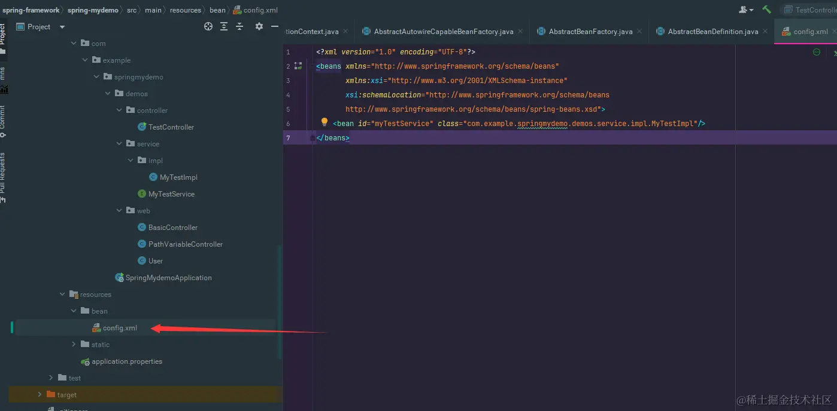The image size is (837, 411).
Task: Click the green inspection status icon in editor
Action: 817,53
